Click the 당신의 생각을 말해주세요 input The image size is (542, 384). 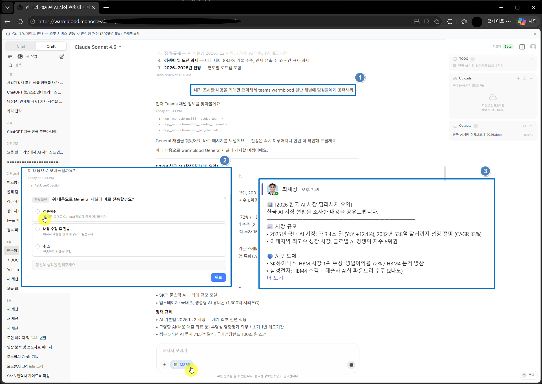tap(129, 265)
